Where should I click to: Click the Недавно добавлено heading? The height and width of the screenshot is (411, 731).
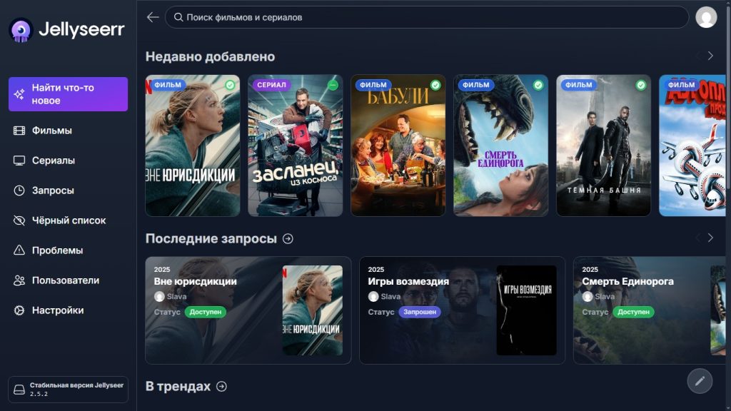coord(211,57)
